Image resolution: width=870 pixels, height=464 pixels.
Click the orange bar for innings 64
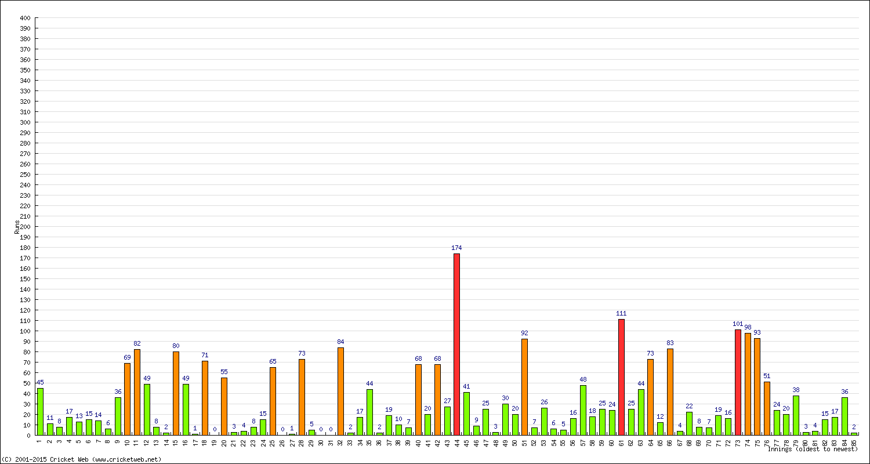651,397
